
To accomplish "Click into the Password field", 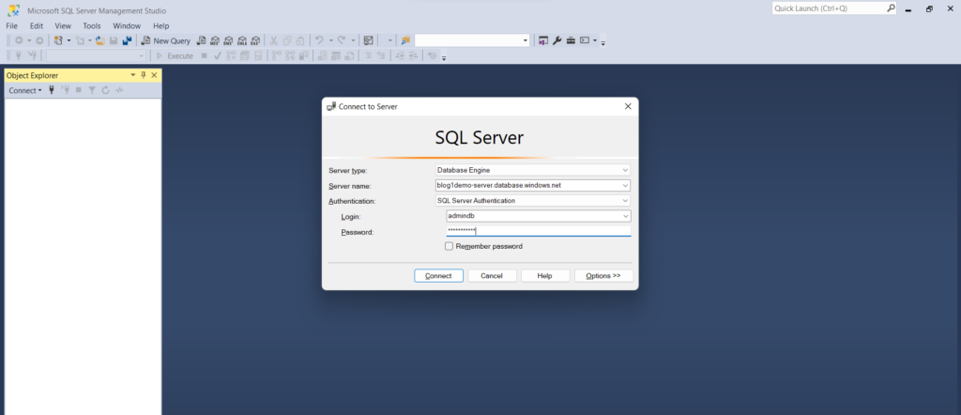I will 538,231.
